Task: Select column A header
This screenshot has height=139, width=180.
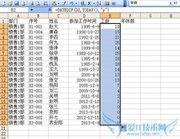Action: pyautogui.click(x=18, y=16)
